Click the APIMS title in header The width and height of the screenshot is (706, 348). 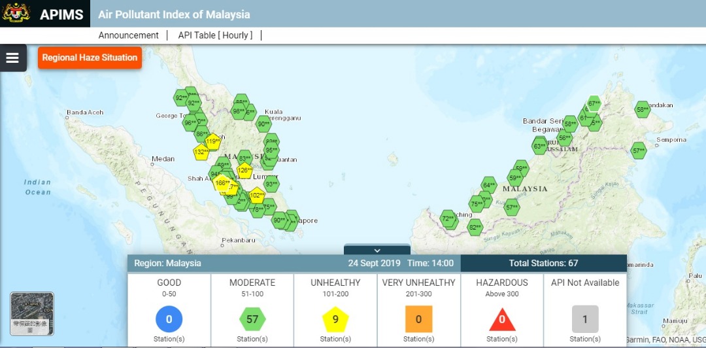coord(61,14)
